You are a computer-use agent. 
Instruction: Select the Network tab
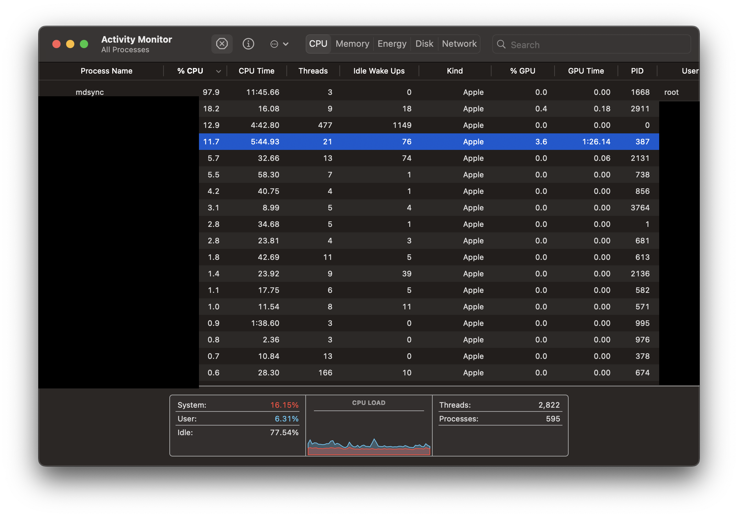(x=459, y=44)
